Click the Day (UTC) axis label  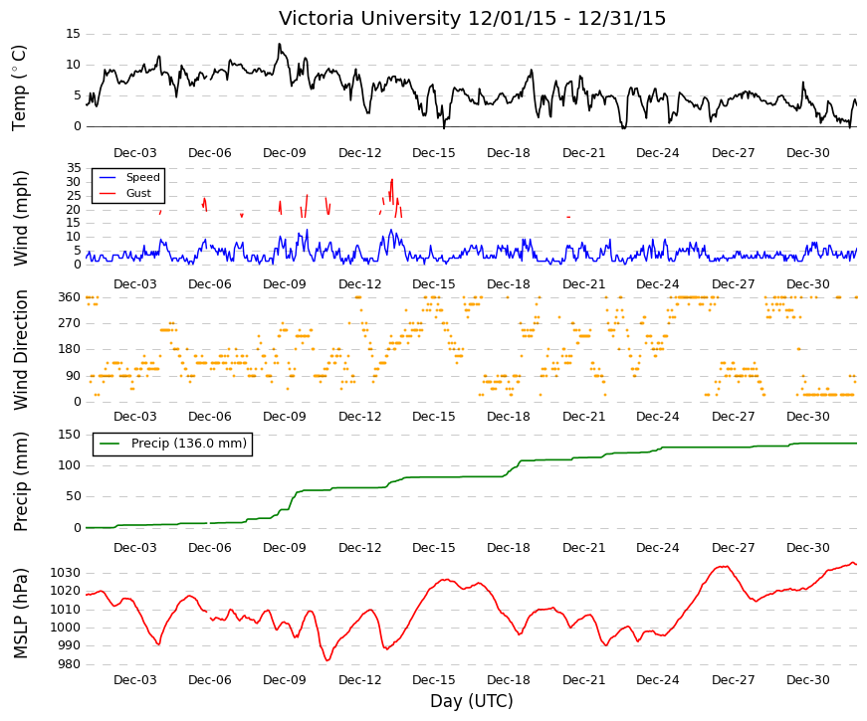point(471,701)
